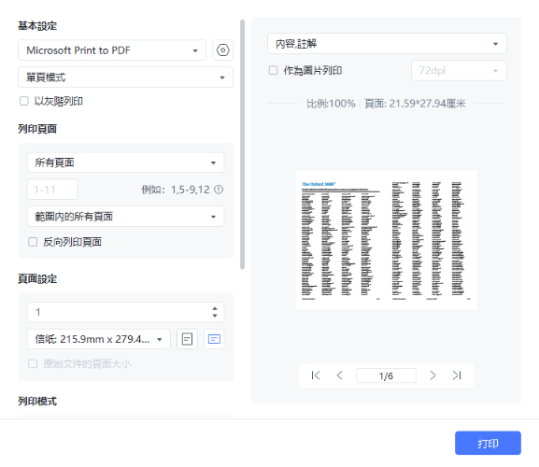The image size is (539, 467).
Task: Increase copies count with up arrow
Action: (x=215, y=308)
